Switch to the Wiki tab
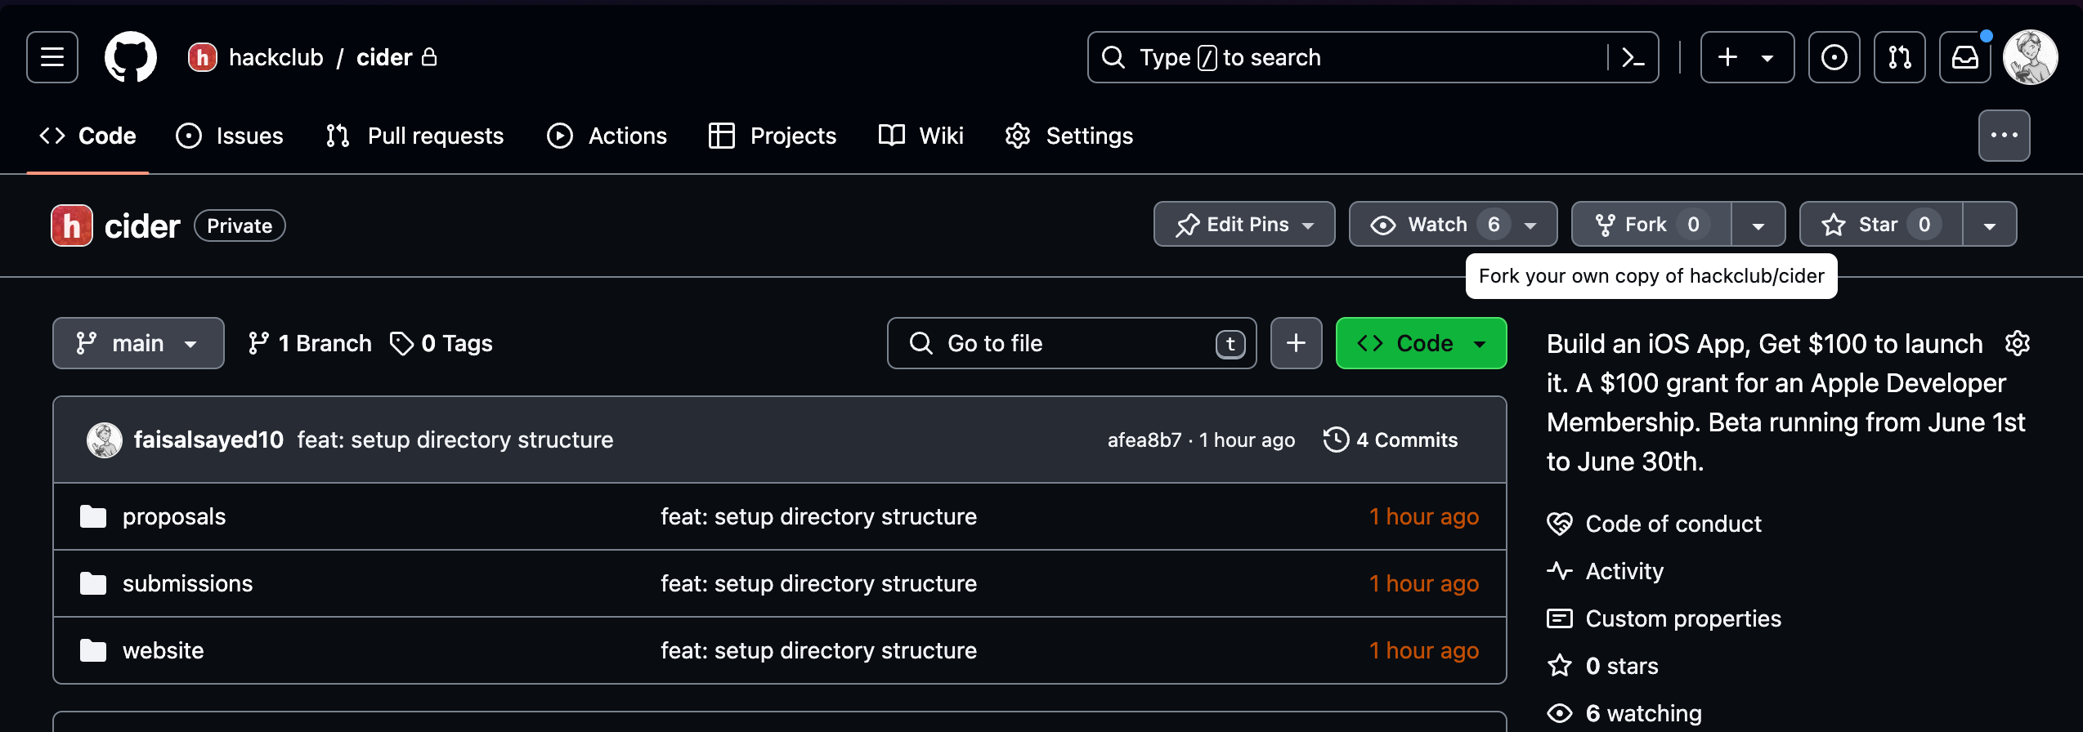Viewport: 2083px width, 732px height. (921, 136)
